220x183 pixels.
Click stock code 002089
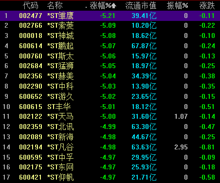(31, 137)
